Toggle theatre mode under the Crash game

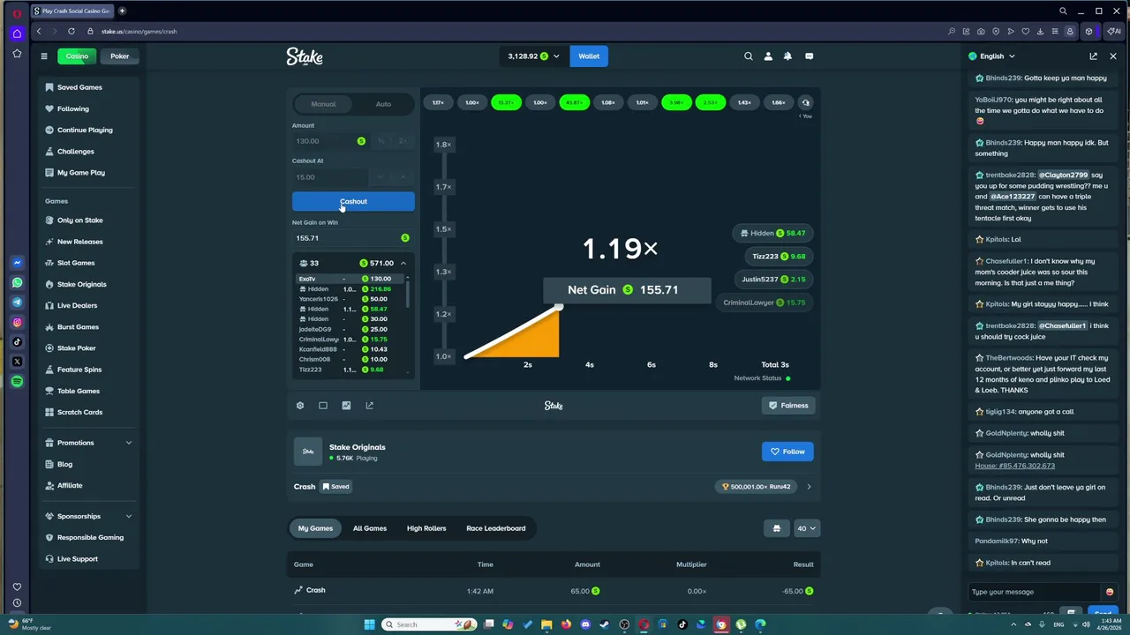pyautogui.click(x=323, y=406)
